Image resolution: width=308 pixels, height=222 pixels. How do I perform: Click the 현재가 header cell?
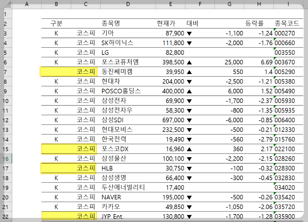[x=170, y=24]
